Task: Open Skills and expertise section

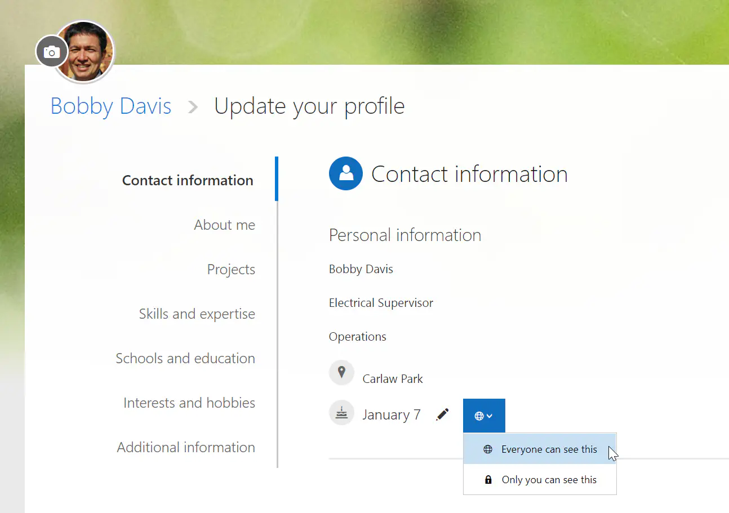Action: (197, 314)
